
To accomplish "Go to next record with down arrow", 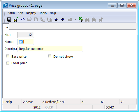I will click(x=63, y=20).
